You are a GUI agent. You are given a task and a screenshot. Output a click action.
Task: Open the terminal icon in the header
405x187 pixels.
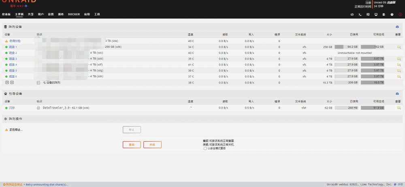click(x=360, y=15)
